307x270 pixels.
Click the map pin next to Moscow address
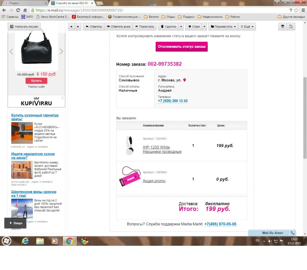pos(185,80)
